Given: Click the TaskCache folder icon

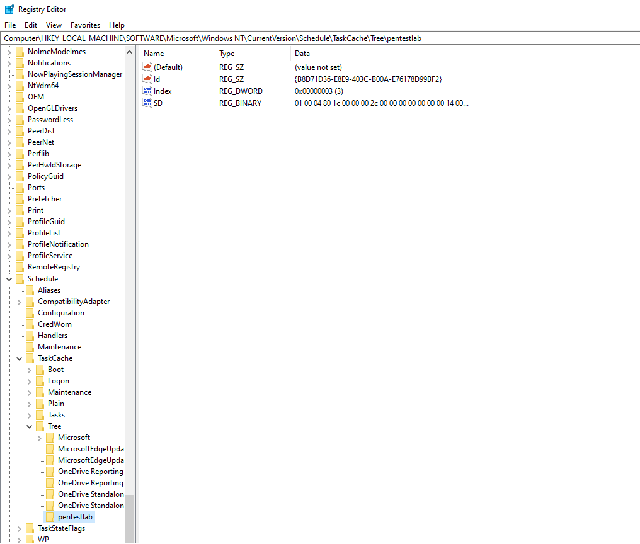Looking at the screenshot, I should 30,358.
